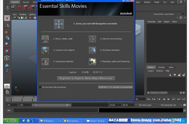
Task: Activate the Scale tool cube icon
Action: (x=7, y=51)
